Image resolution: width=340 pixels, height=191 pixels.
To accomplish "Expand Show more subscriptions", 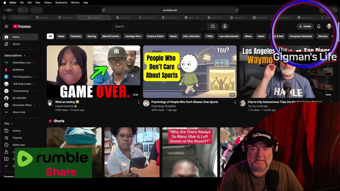I will (x=20, y=112).
